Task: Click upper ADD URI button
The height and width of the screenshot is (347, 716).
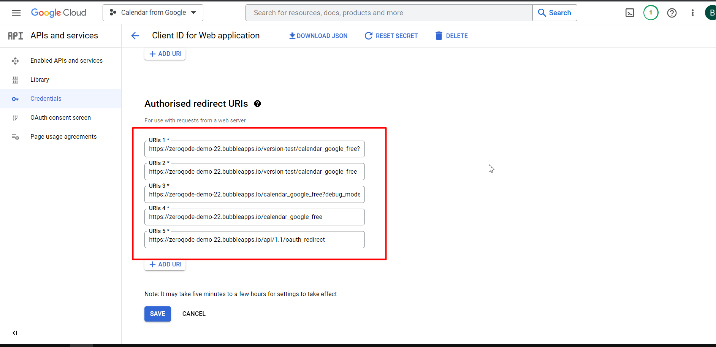Action: (x=165, y=54)
